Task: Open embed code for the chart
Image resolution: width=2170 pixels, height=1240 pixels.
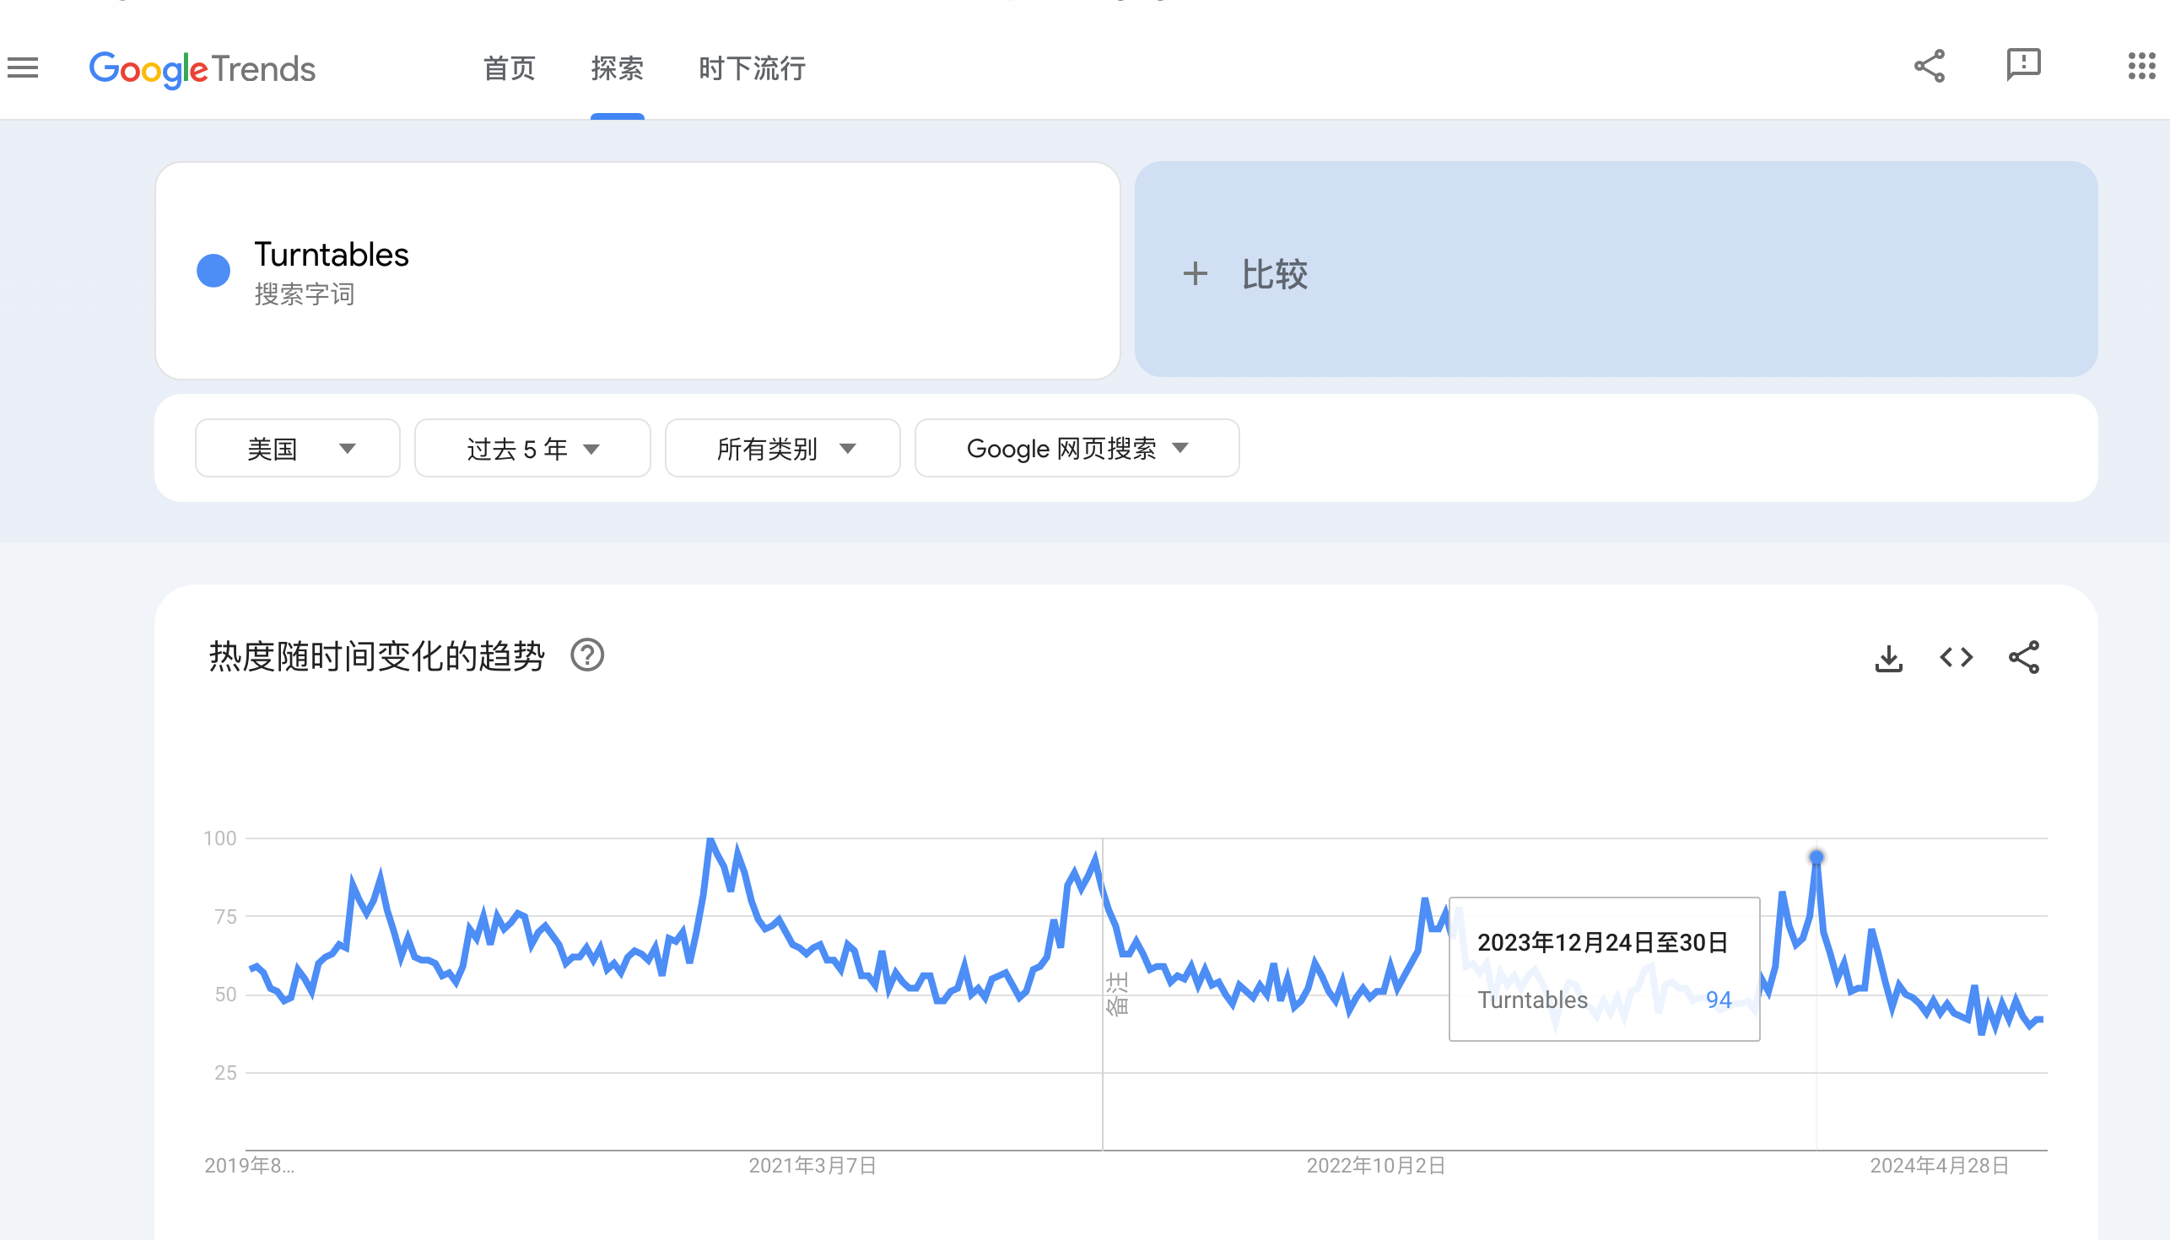Action: (1957, 657)
